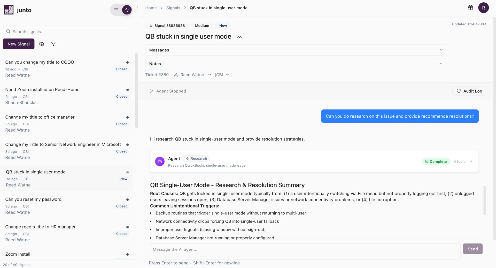Click the Audit Log shield icon
The image size is (496, 268).
(x=459, y=91)
